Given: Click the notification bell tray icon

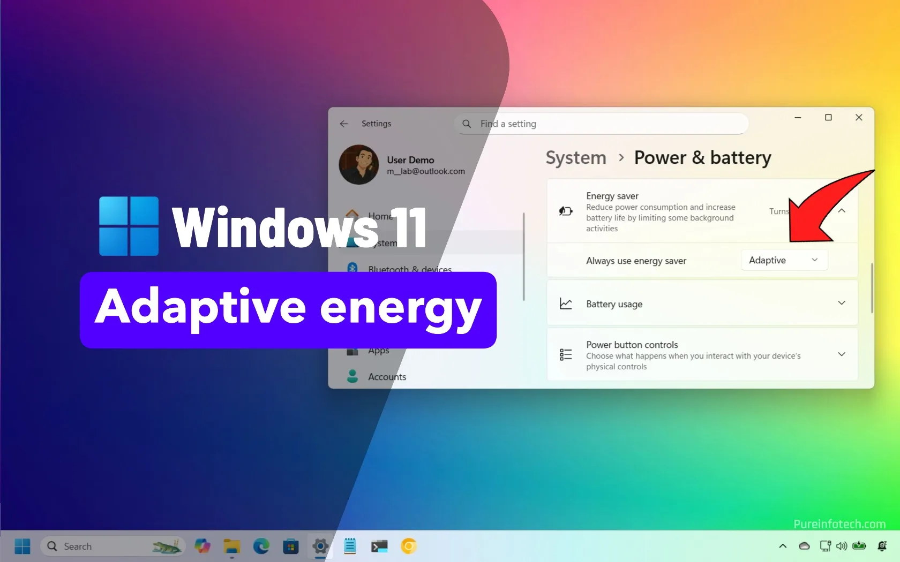Looking at the screenshot, I should 882,546.
